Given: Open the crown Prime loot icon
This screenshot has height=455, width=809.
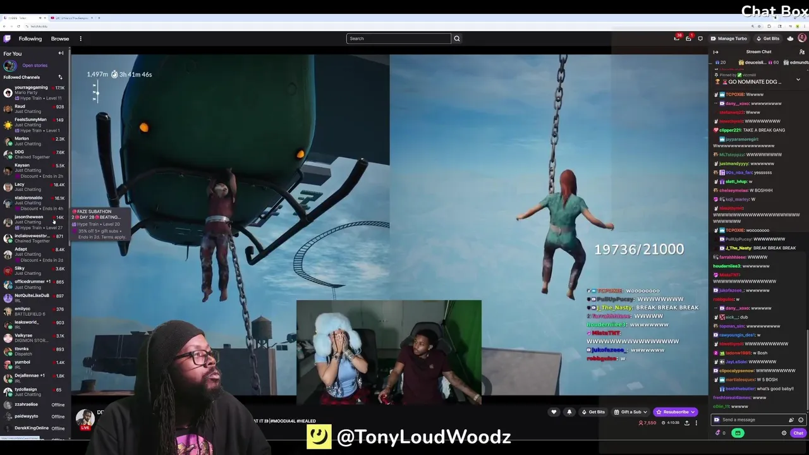Looking at the screenshot, I should click(790, 39).
